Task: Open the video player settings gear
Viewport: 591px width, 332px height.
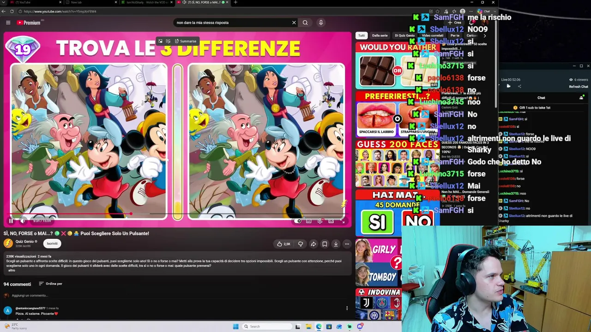Action: click(x=320, y=221)
